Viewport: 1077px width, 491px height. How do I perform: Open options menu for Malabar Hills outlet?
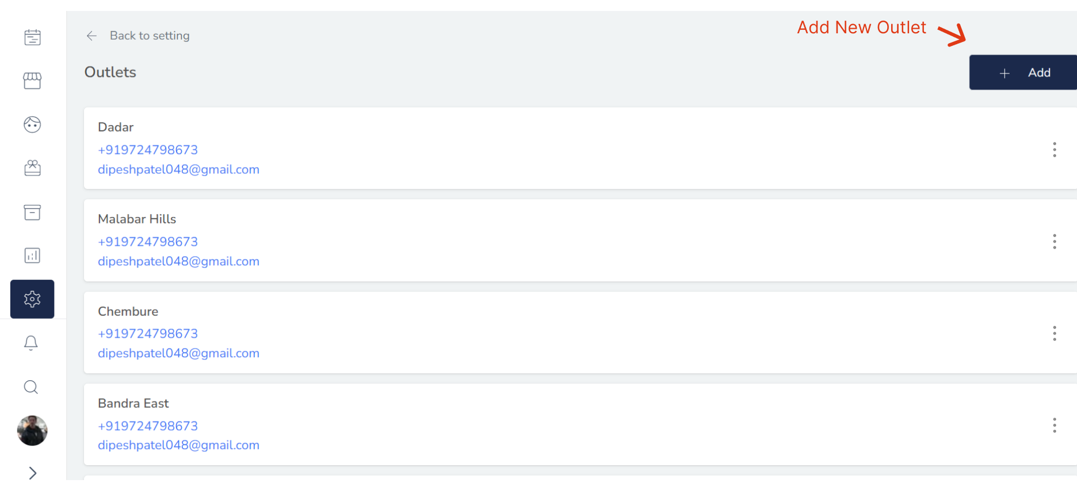(1055, 242)
